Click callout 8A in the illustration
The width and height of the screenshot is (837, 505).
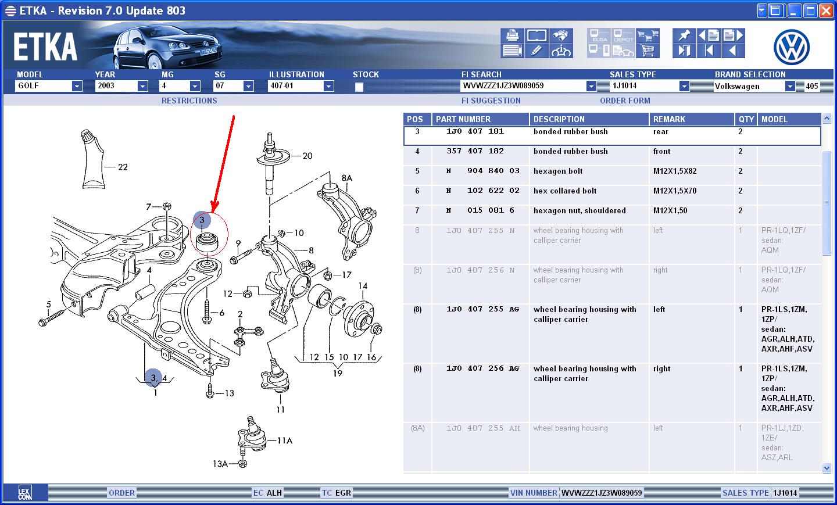click(347, 178)
